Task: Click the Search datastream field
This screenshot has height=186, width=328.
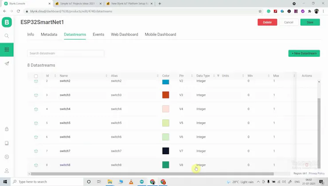Action: [x=66, y=53]
